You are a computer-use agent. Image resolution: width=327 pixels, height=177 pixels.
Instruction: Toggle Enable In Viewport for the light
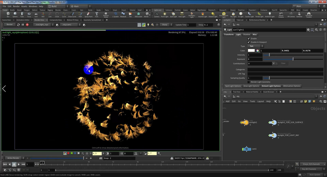pos(249,42)
